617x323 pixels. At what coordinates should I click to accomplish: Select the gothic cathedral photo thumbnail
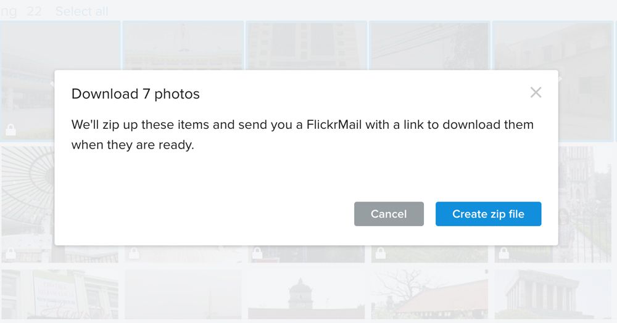[586, 185]
